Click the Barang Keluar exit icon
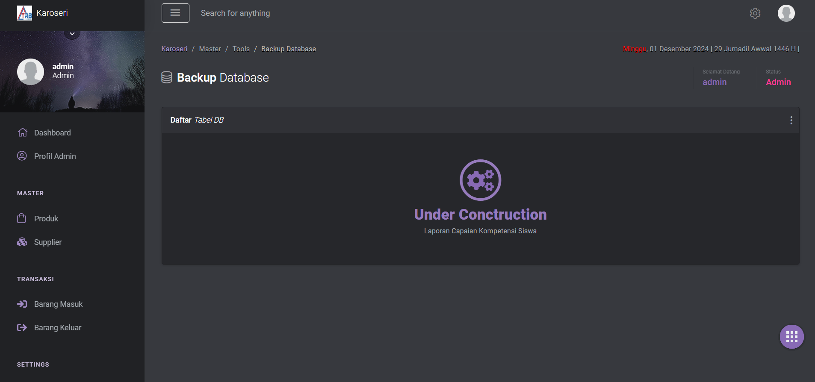This screenshot has height=382, width=815. (x=22, y=327)
